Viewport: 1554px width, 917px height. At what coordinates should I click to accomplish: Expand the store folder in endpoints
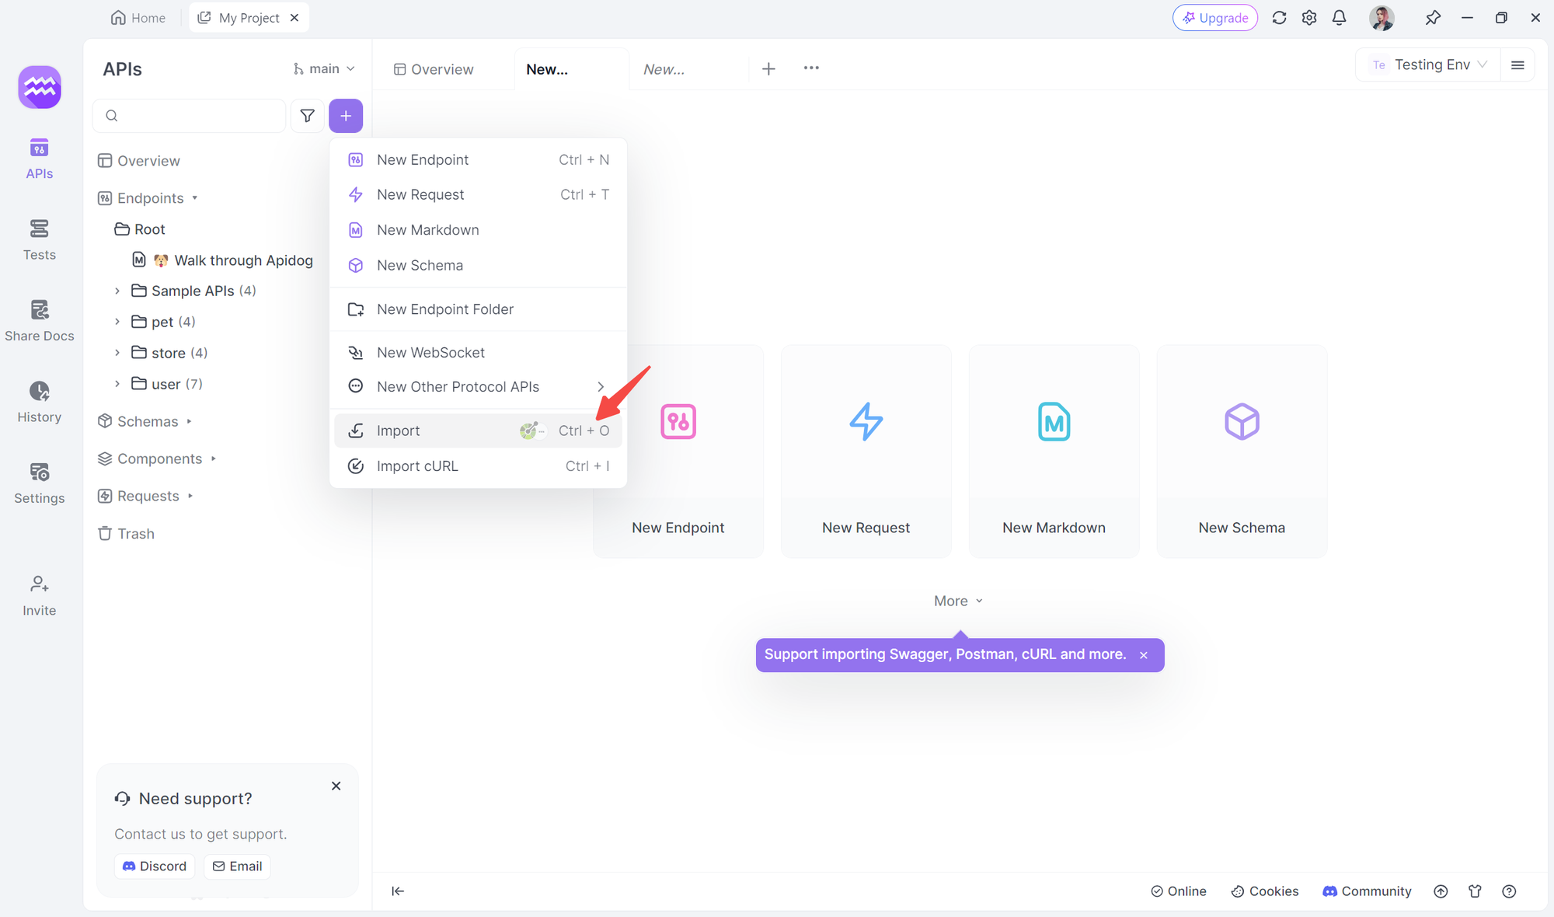pos(118,351)
